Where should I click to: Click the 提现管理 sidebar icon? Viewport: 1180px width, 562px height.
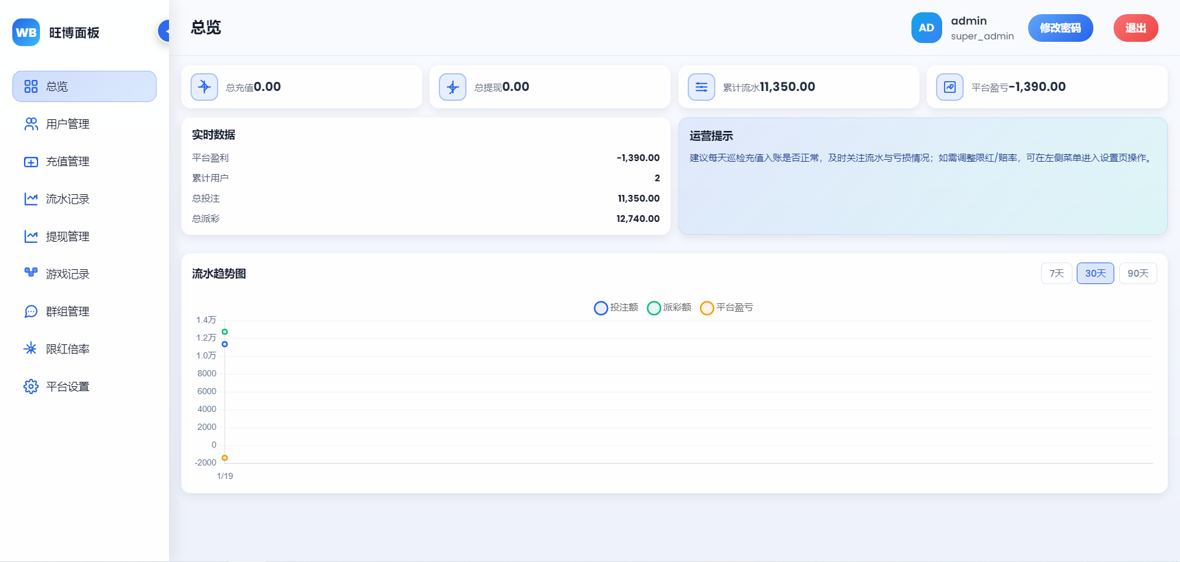[x=31, y=237]
